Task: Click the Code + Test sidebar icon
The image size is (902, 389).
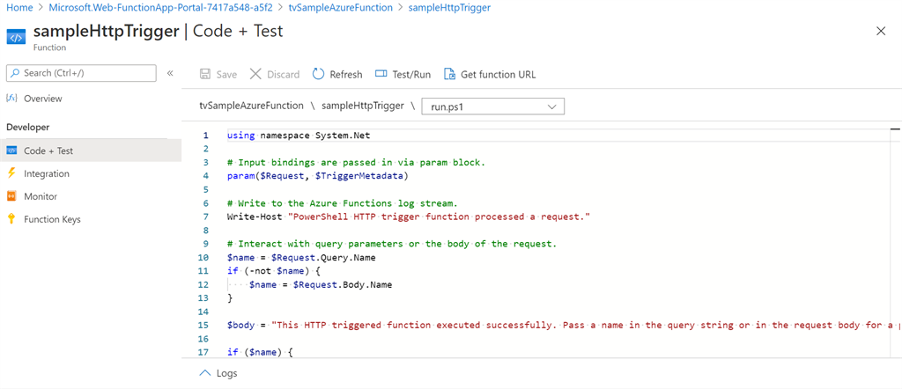Action: [x=12, y=150]
